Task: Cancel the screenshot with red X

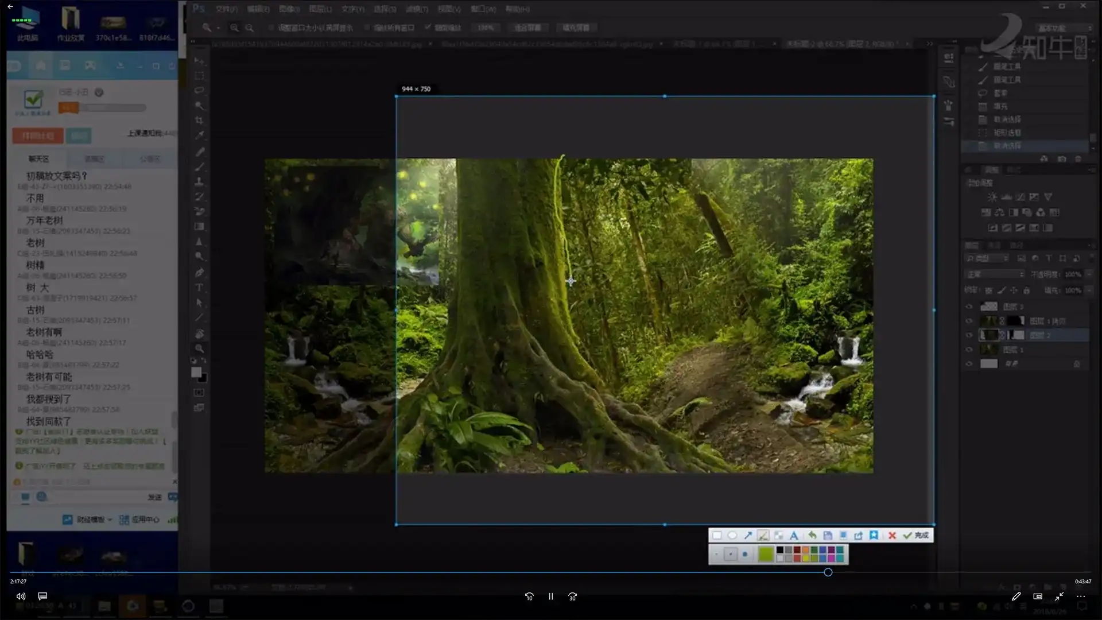Action: coord(892,536)
